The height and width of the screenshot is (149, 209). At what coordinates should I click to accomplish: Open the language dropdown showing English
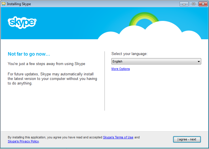click(156, 61)
